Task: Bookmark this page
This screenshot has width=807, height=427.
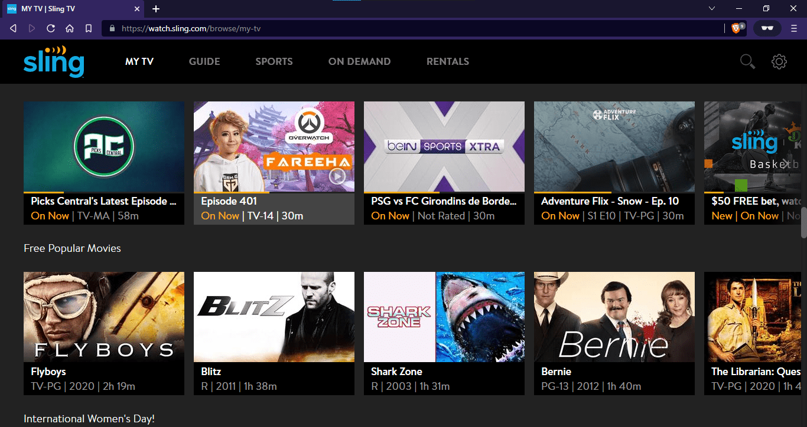Action: pos(89,28)
